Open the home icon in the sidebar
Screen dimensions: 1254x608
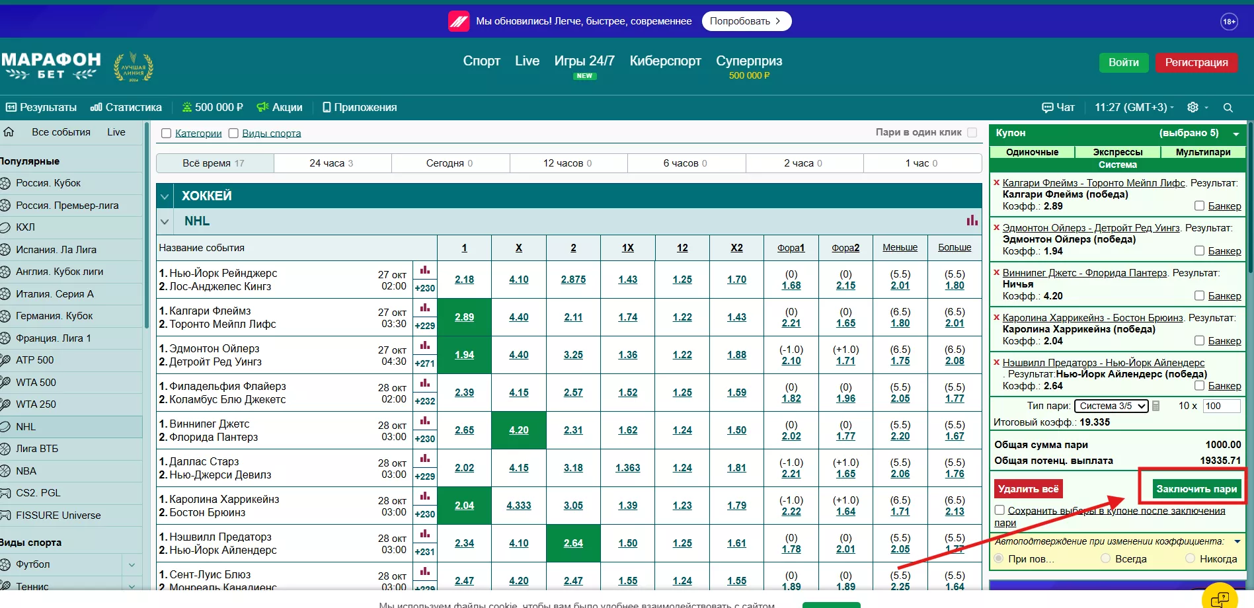[x=9, y=132]
